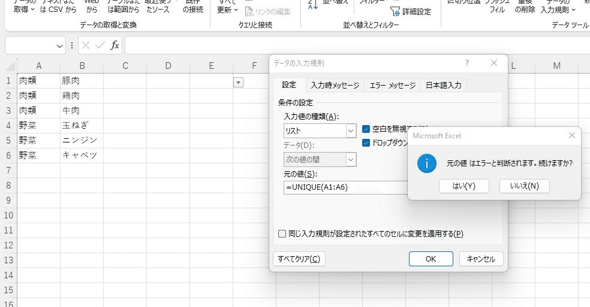This screenshot has width=590, height=307.
Task: Switch to the 日本語入力 tab
Action: (444, 86)
